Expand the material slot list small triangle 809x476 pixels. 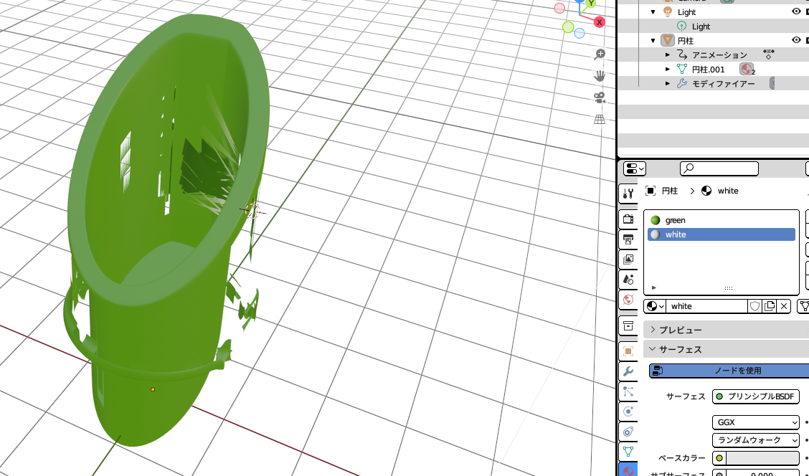click(653, 287)
